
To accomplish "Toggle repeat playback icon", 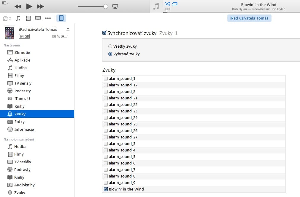I will pos(175,4).
